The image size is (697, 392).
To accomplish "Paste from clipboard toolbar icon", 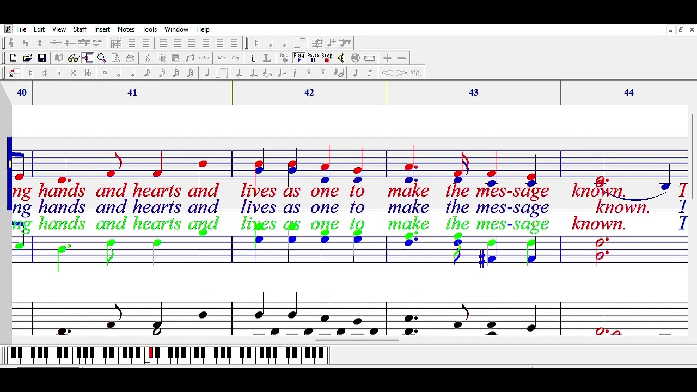I will pos(176,58).
